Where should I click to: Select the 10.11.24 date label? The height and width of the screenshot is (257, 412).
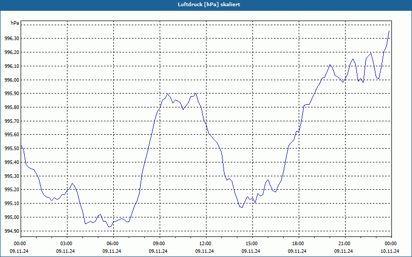(390, 251)
